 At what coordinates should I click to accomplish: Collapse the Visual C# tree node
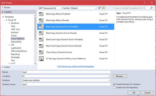click(6, 20)
